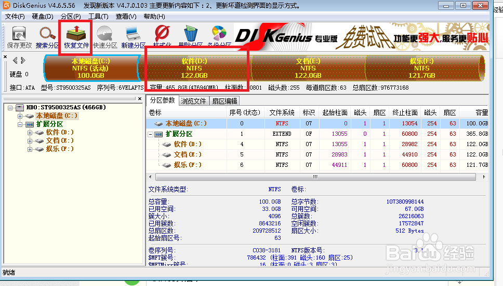Click the drive icon in table row 本地磁盘(C:)
Image resolution: width=503 pixels, height=286 pixels.
158,123
